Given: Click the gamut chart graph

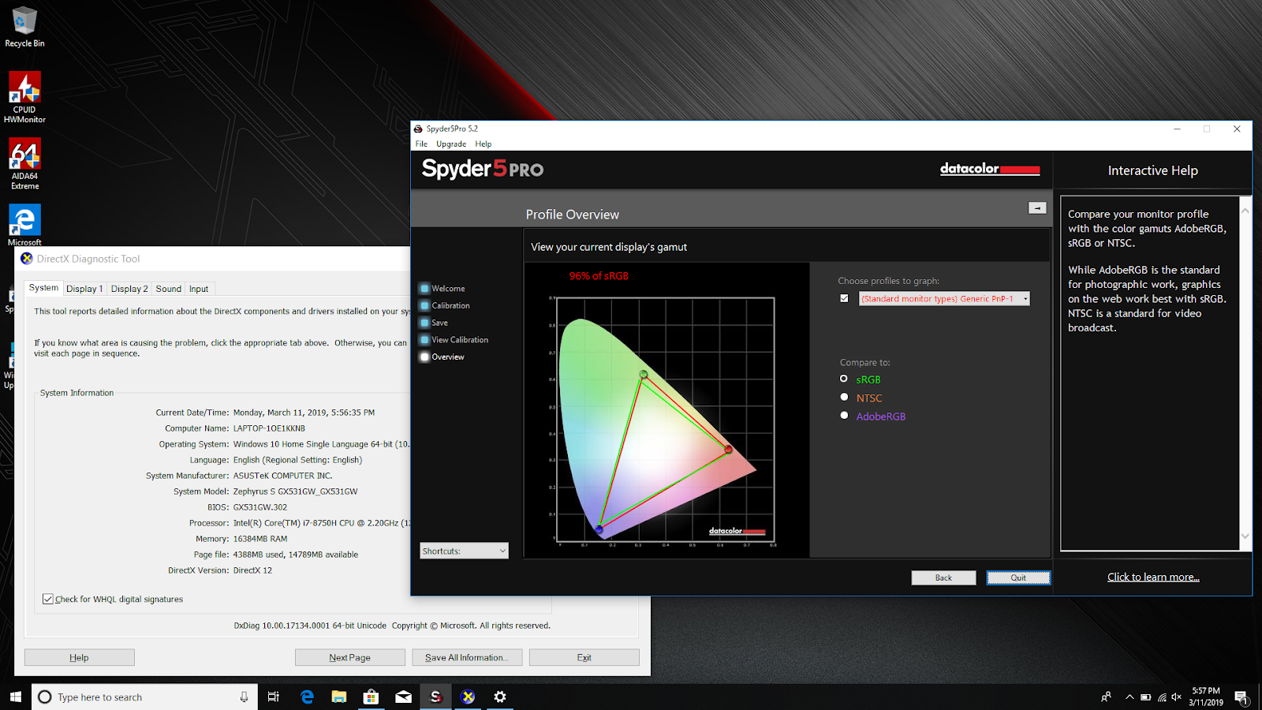Looking at the screenshot, I should tap(666, 419).
